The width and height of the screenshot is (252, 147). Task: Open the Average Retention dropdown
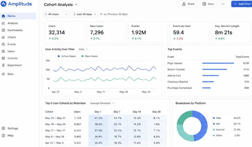coord(102,103)
